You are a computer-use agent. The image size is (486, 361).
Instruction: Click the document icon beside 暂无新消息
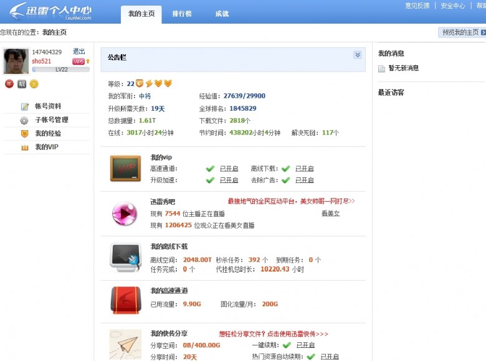pyautogui.click(x=381, y=68)
